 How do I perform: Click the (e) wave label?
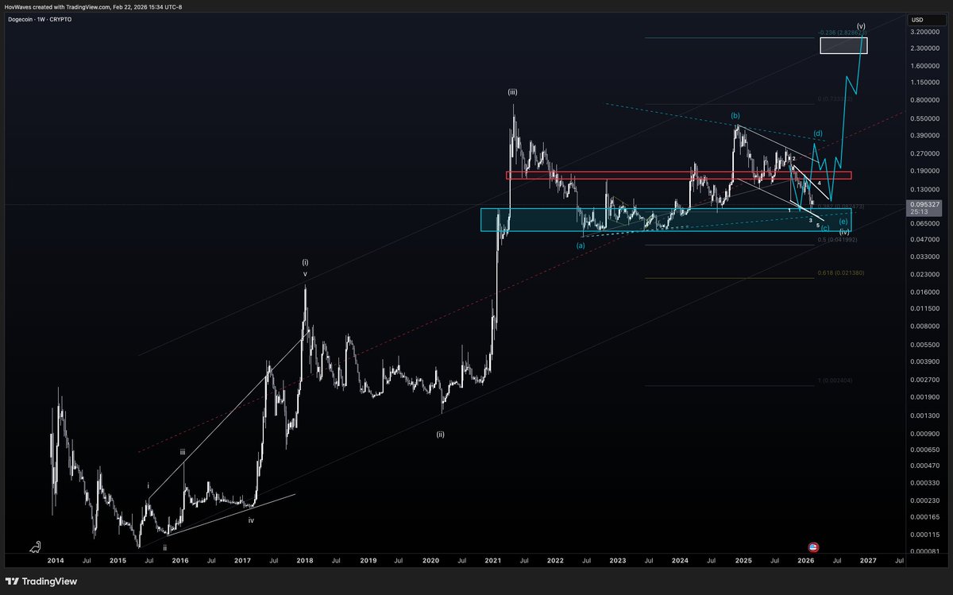[843, 221]
